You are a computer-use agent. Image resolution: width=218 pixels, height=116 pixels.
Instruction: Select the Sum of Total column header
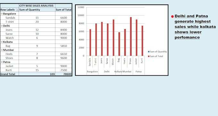click(63, 10)
